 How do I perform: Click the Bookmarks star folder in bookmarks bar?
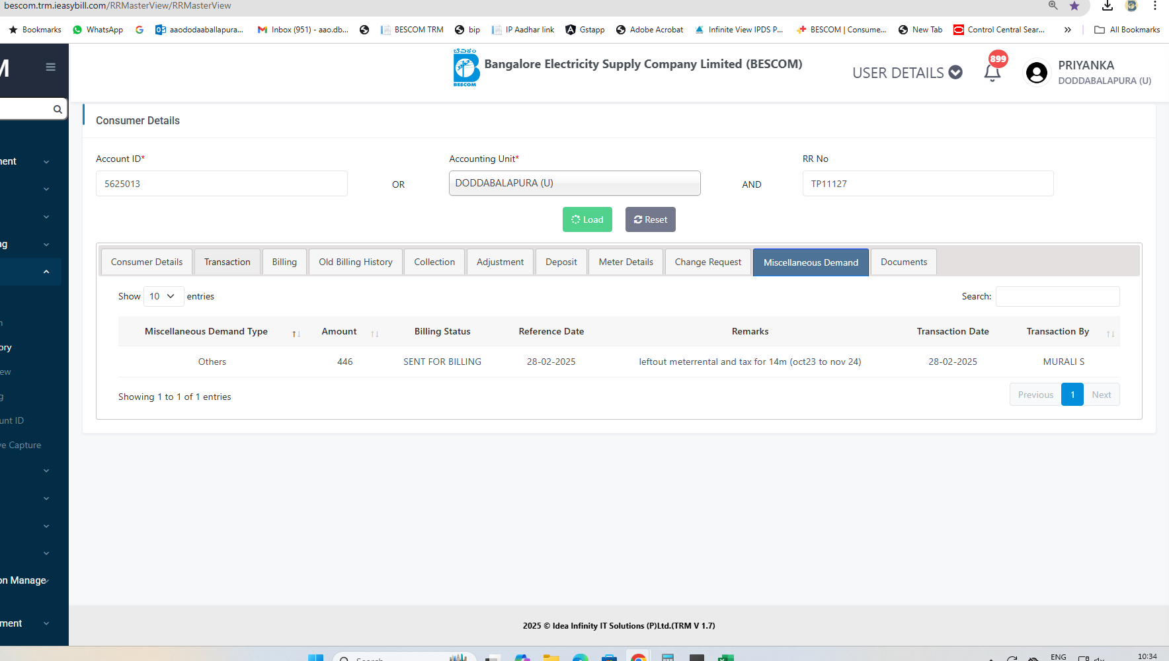[x=35, y=30]
